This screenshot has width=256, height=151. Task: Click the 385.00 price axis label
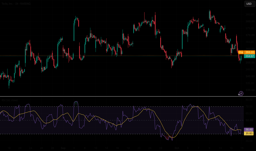250,15
